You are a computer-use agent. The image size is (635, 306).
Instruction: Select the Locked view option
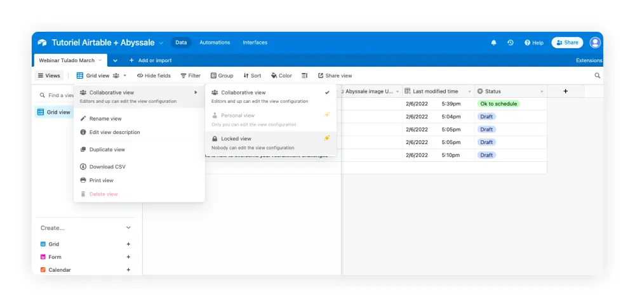pos(271,143)
